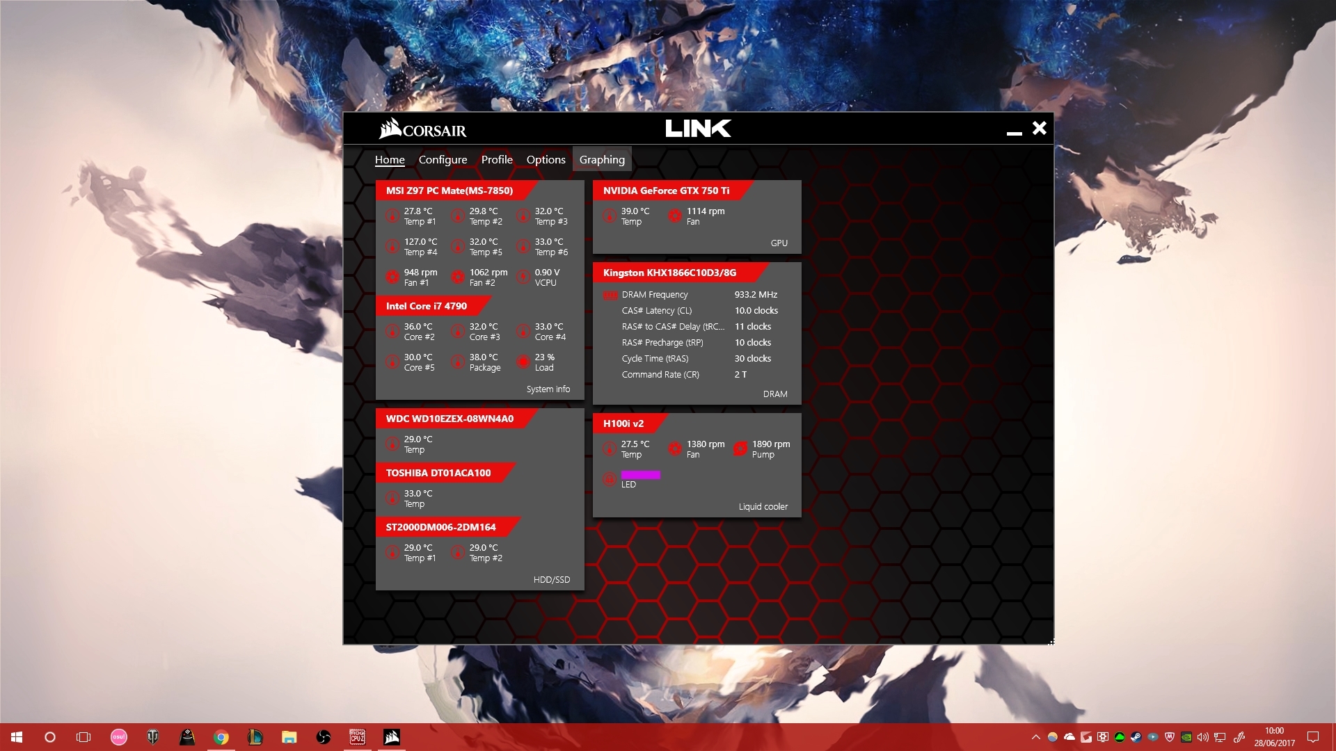Click the window's bottom-right resize grip
This screenshot has width=1336, height=751.
coord(1051,642)
